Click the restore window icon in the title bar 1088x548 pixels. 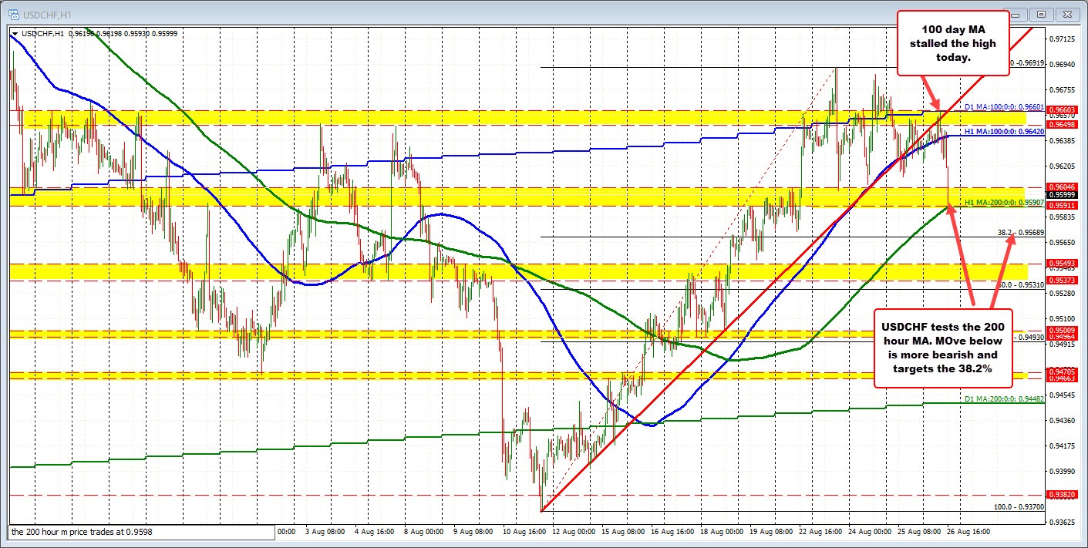tap(1043, 14)
